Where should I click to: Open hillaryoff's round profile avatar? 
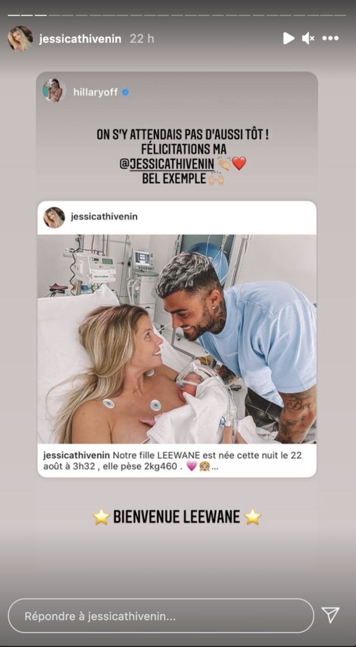tap(54, 91)
